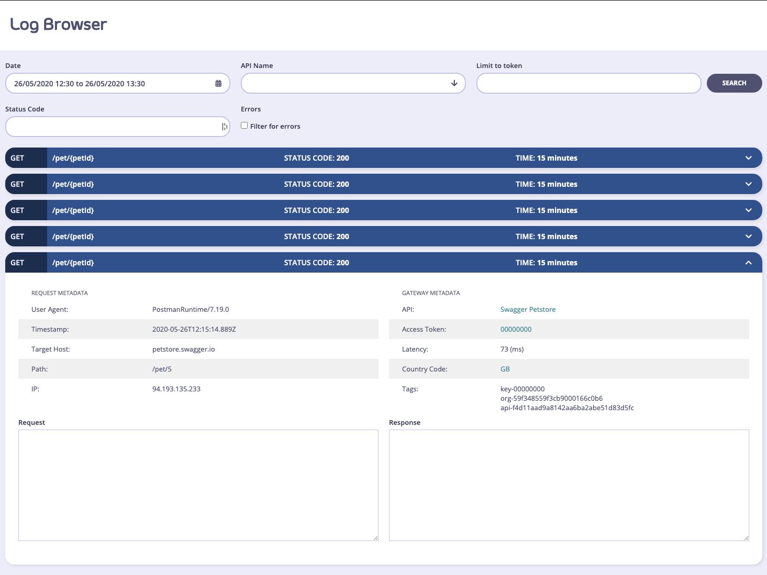Click the GET badge on the first log row
The width and height of the screenshot is (767, 575).
(17, 157)
